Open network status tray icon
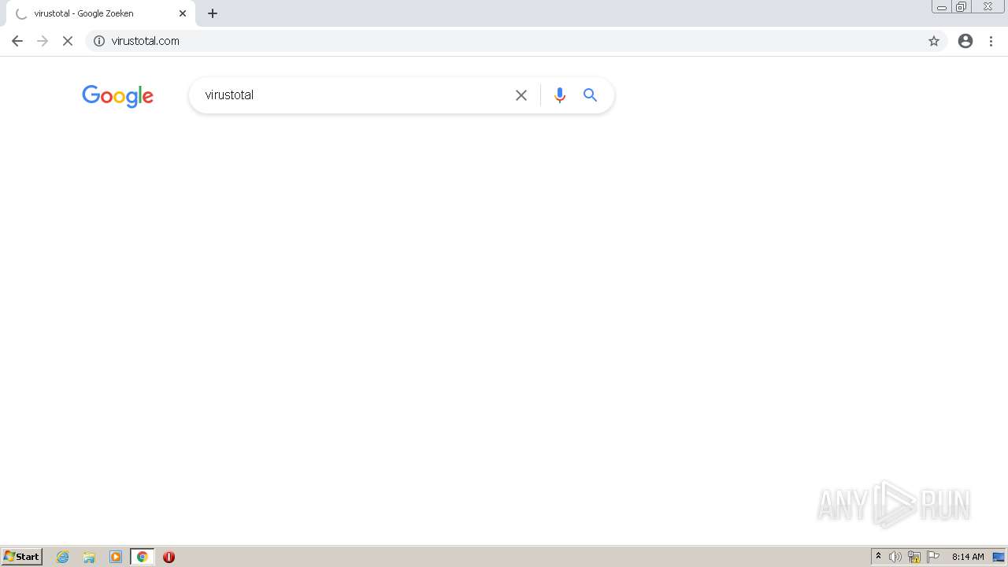Viewport: 1008px width, 567px height. [914, 557]
